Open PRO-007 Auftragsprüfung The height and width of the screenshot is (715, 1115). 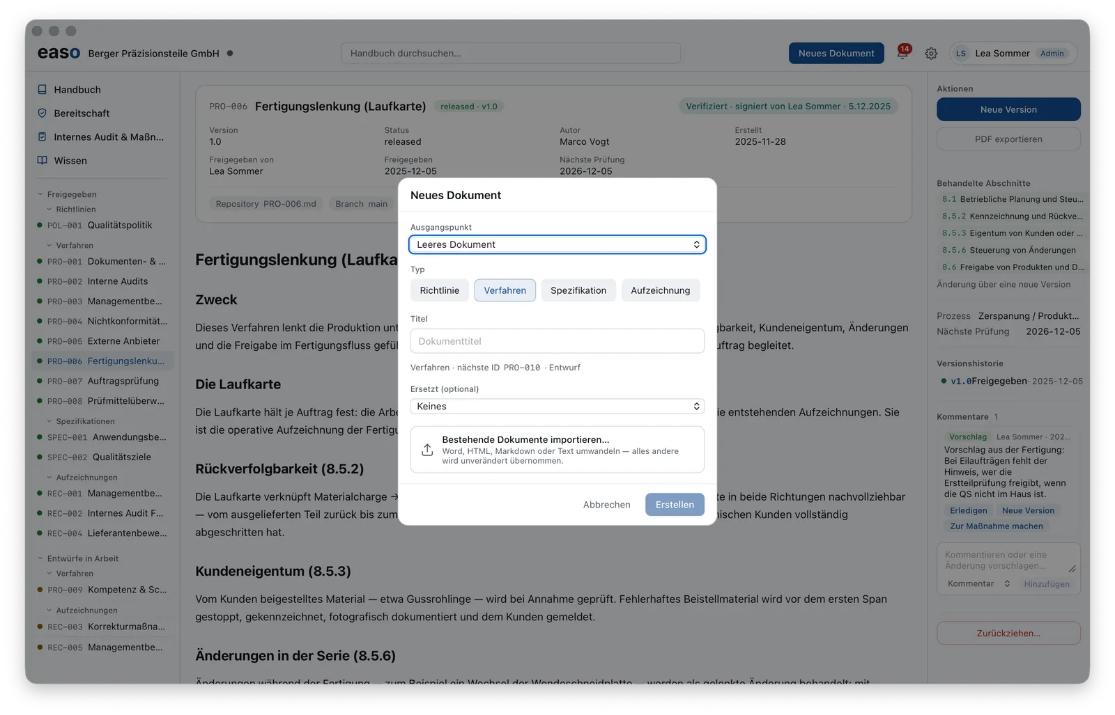point(103,381)
